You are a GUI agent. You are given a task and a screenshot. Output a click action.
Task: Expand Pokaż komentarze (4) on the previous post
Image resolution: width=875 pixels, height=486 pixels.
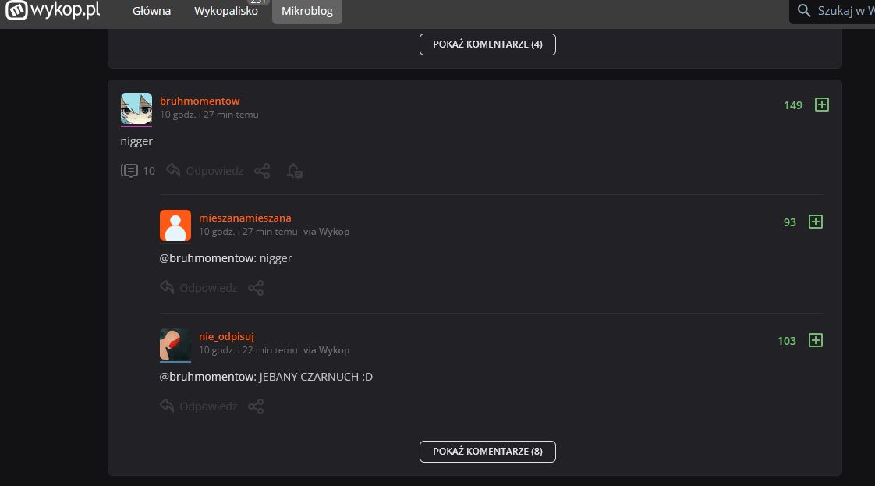(487, 44)
